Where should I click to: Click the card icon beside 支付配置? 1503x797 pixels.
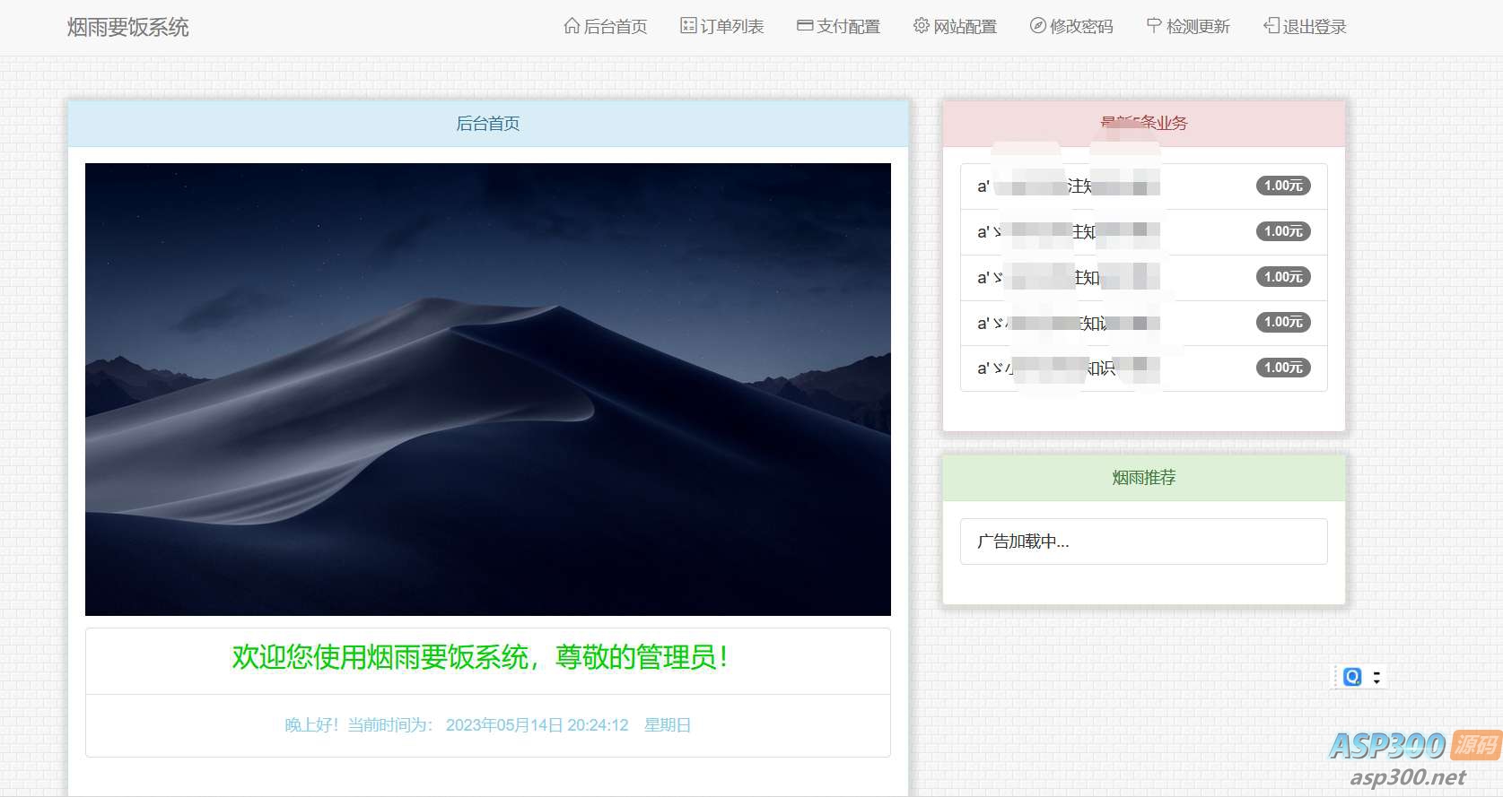pos(804,26)
